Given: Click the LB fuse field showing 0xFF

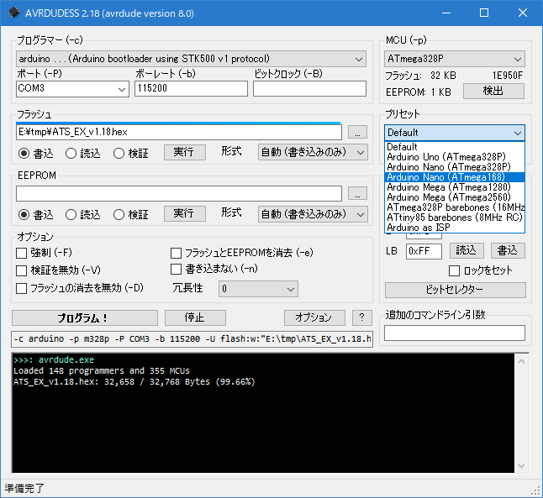Looking at the screenshot, I should pos(424,252).
